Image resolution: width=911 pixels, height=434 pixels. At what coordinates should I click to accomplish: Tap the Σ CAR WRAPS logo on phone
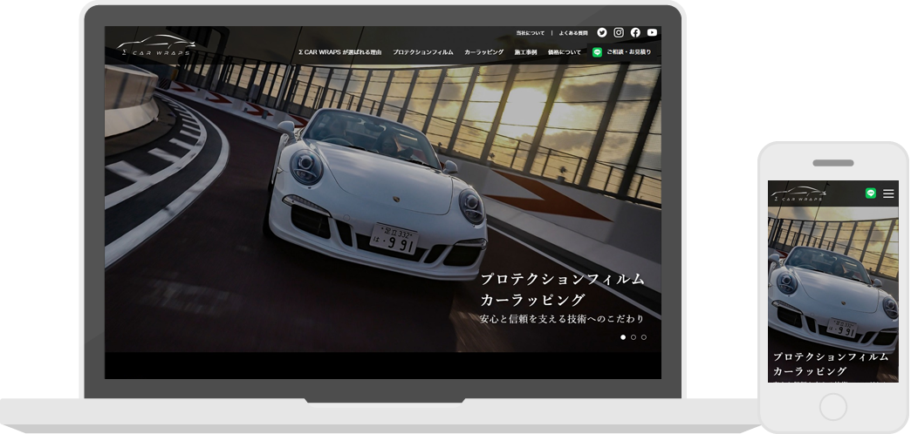800,194
